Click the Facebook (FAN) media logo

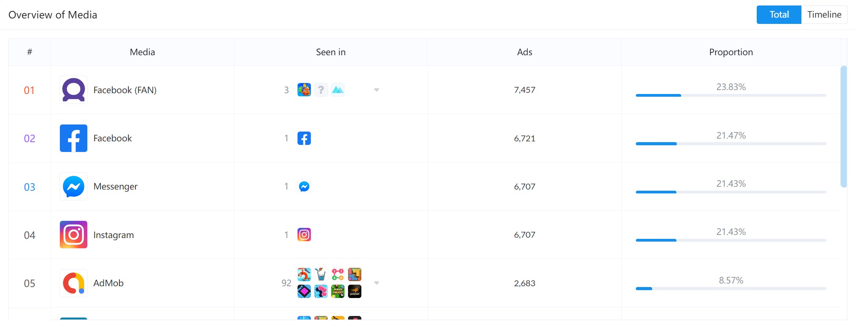tap(74, 90)
